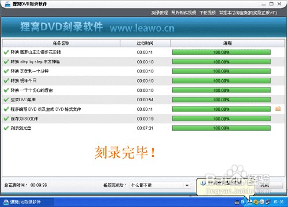Click the checkmark icon next to 生成DVD菜单

[x=6, y=99]
